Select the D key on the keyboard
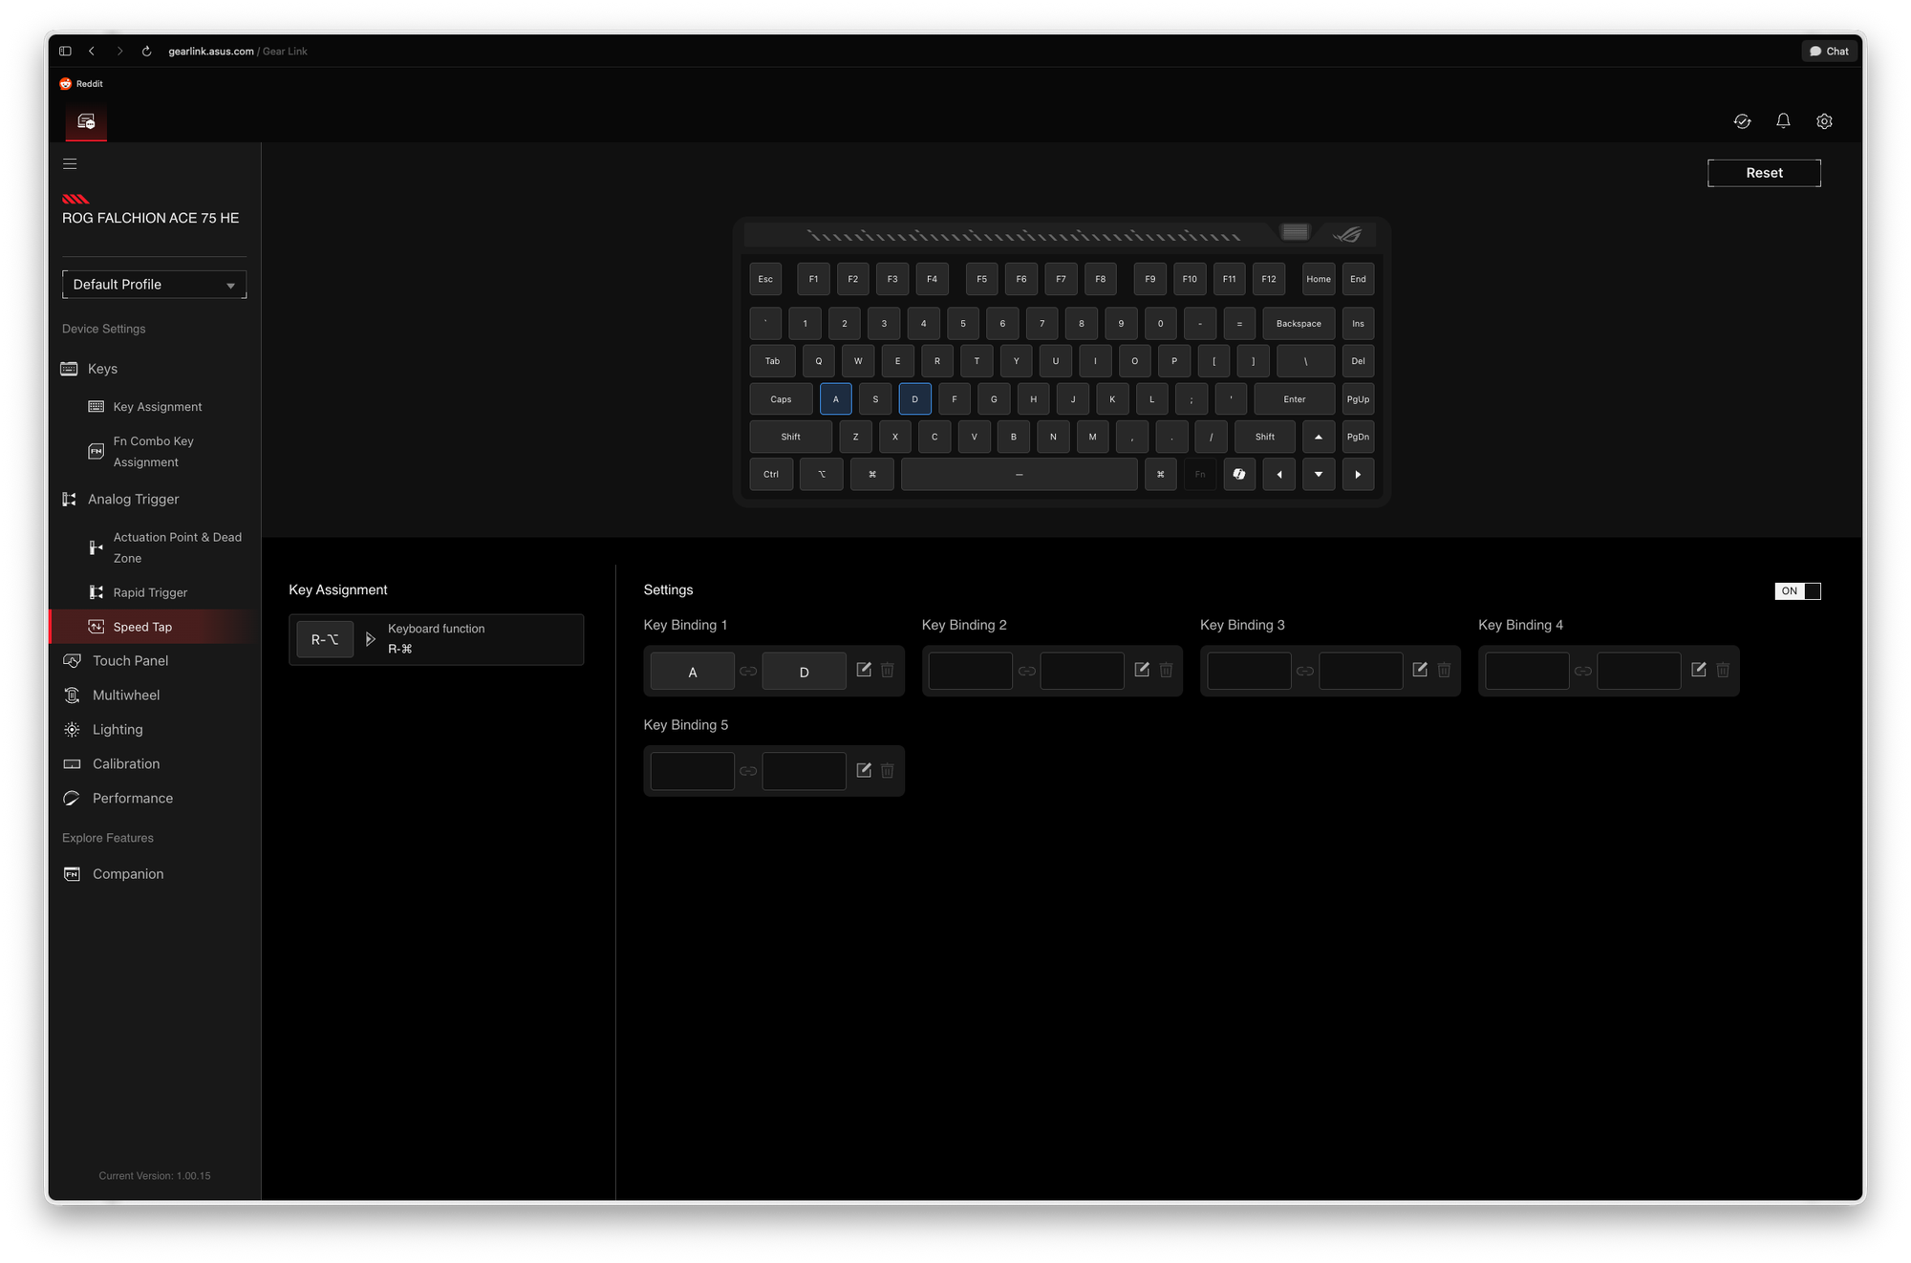The image size is (1911, 1263). point(914,398)
